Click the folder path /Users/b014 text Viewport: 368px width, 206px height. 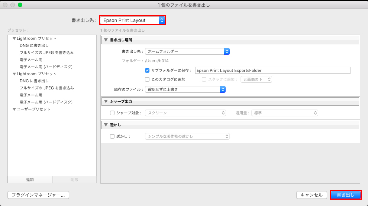tap(157, 61)
